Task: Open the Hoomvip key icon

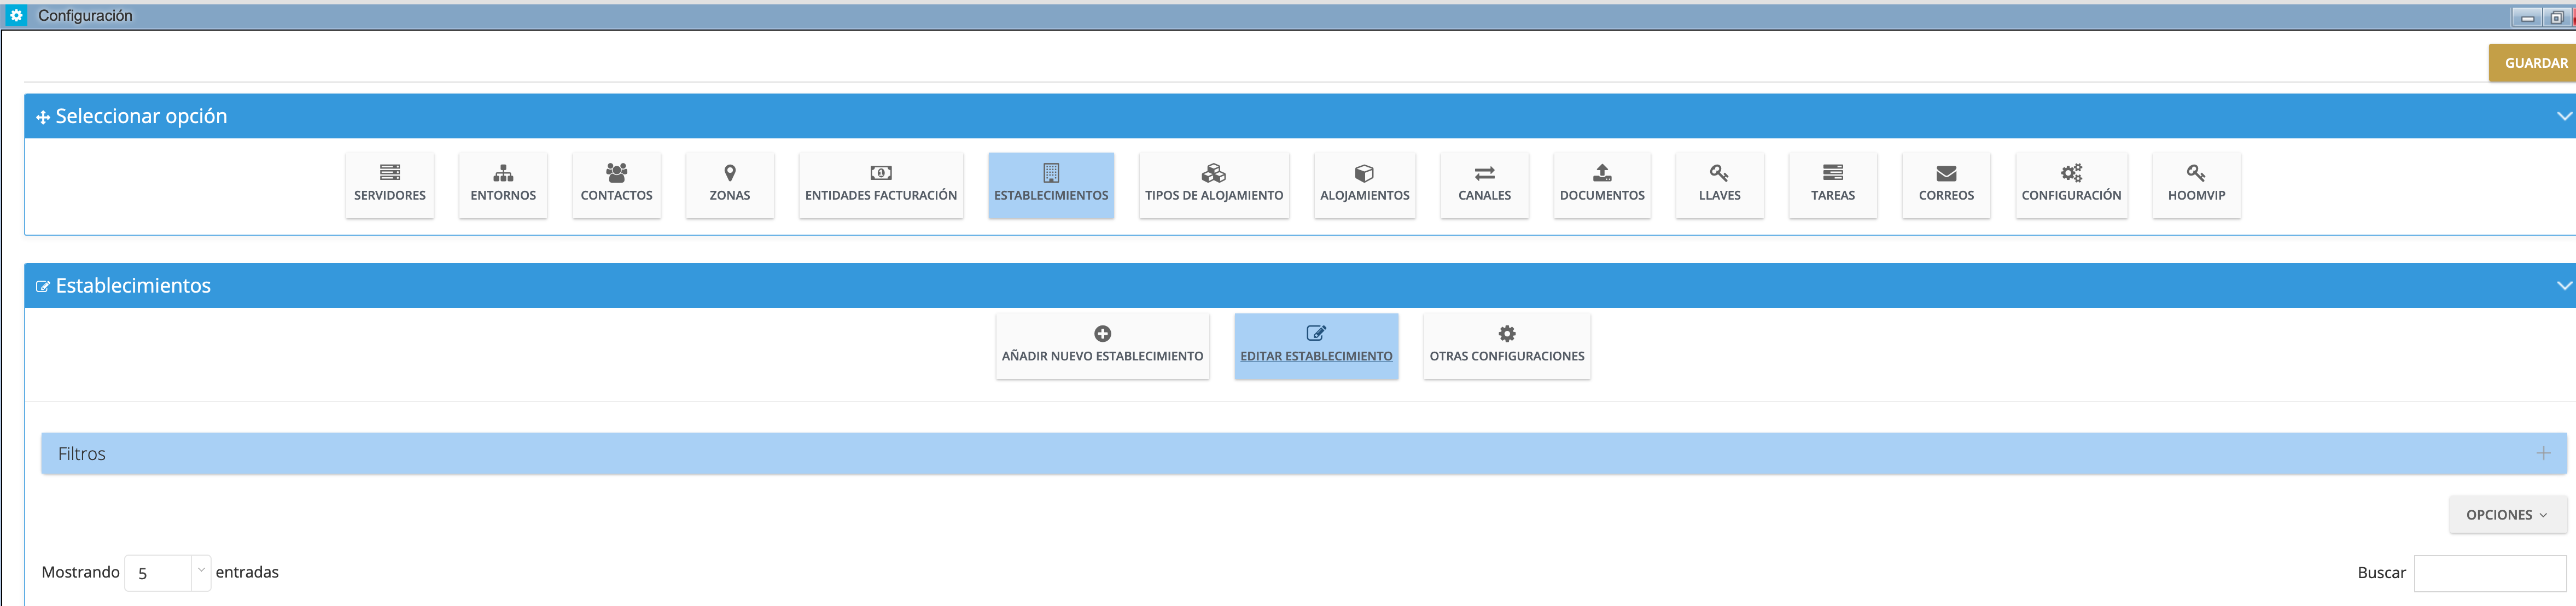Action: tap(2195, 173)
